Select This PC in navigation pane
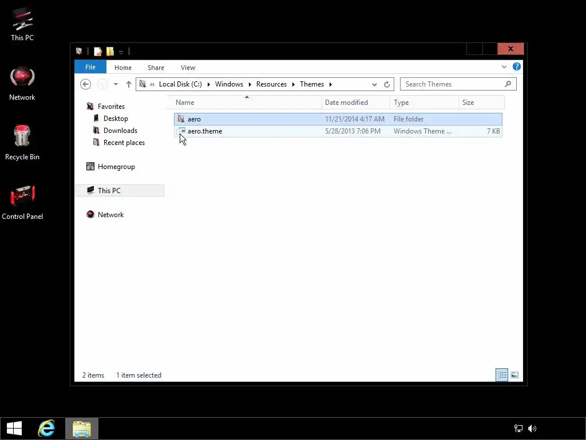Screen dimensions: 586x440 (119, 190)
